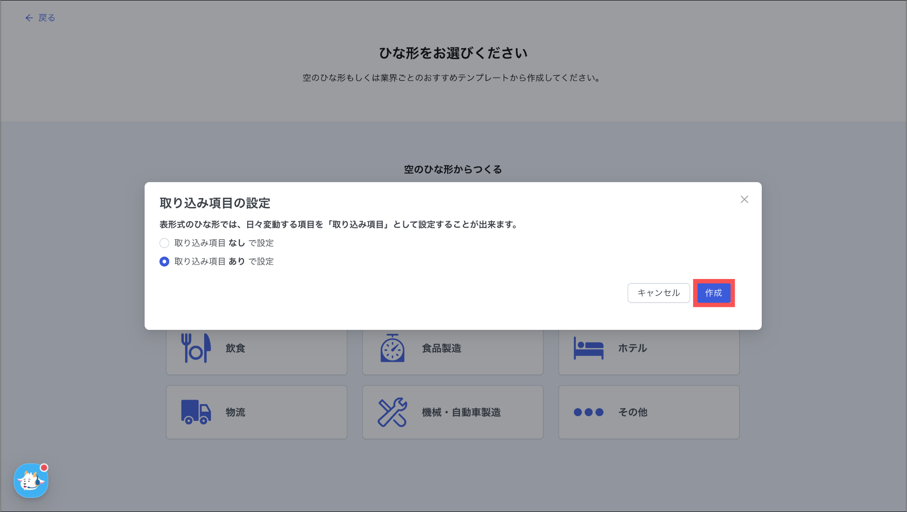The height and width of the screenshot is (512, 907).
Task: Click the wrench 機械・自動車製造 icon
Action: coord(392,412)
